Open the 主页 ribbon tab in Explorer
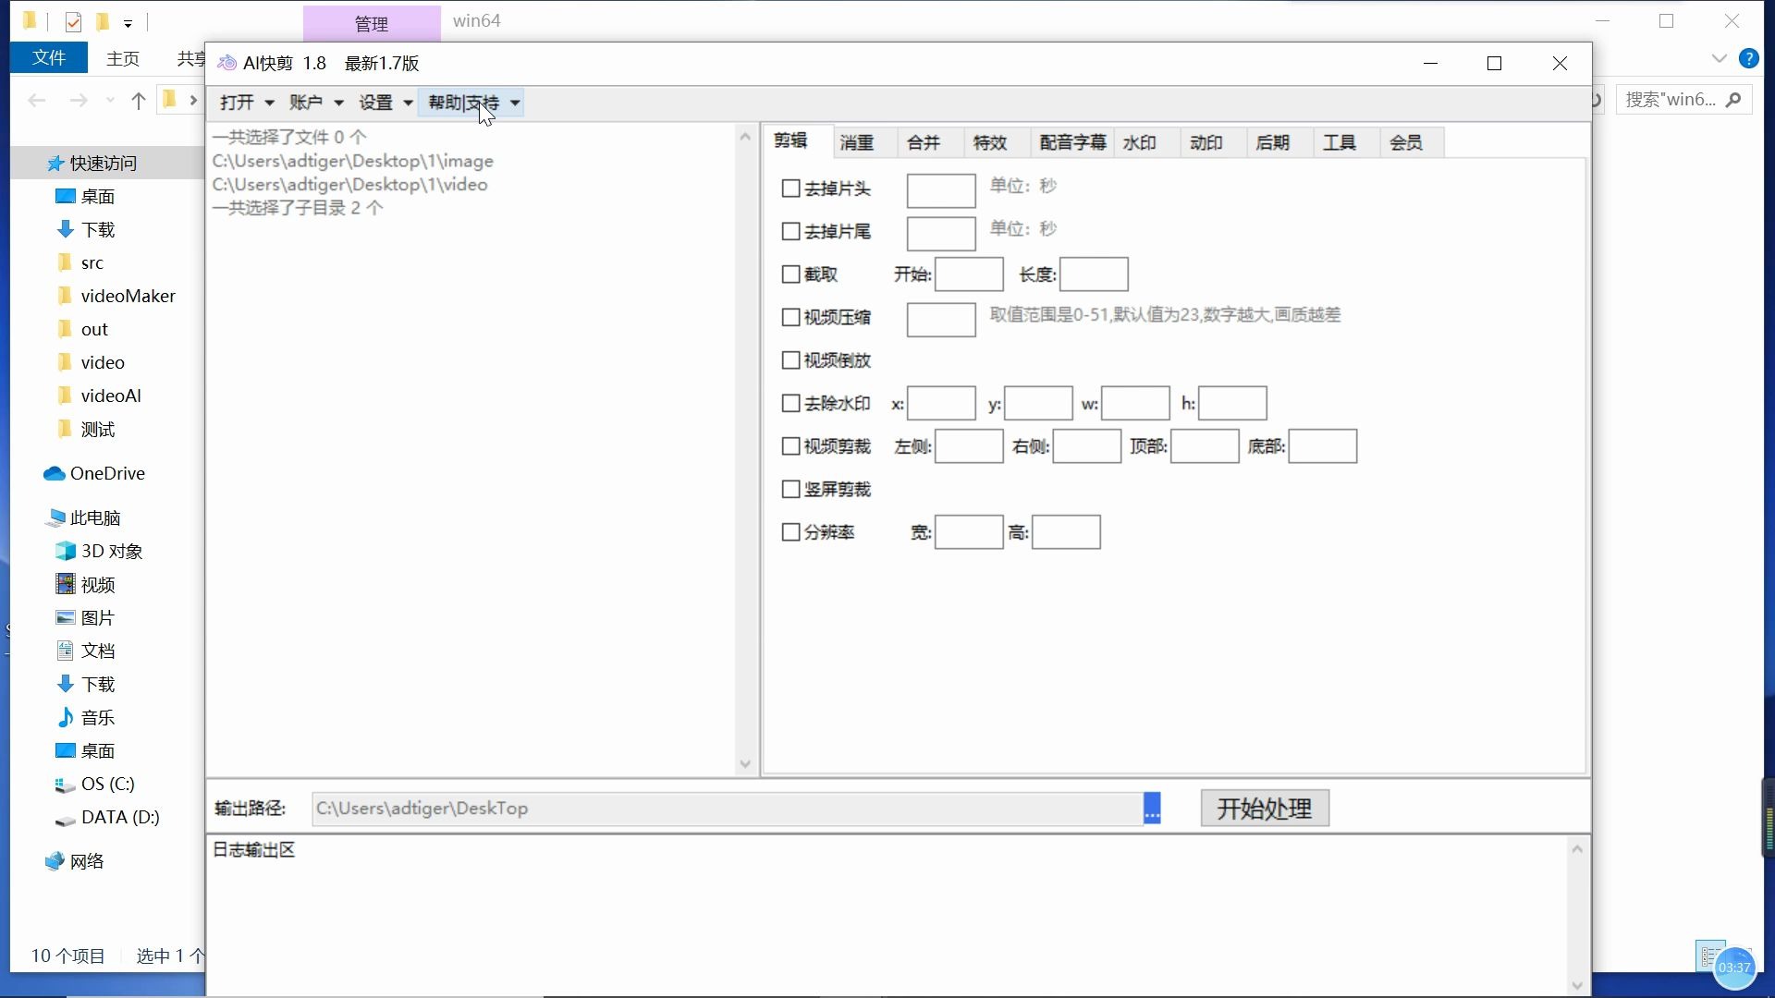The width and height of the screenshot is (1775, 998). [x=123, y=58]
